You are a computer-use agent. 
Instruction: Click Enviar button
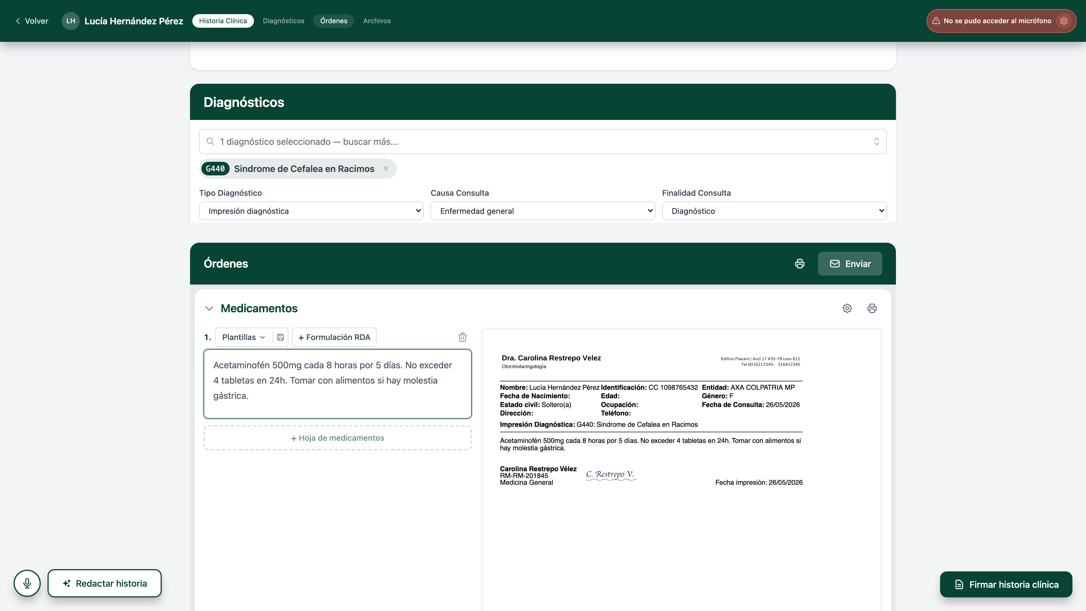coord(850,264)
